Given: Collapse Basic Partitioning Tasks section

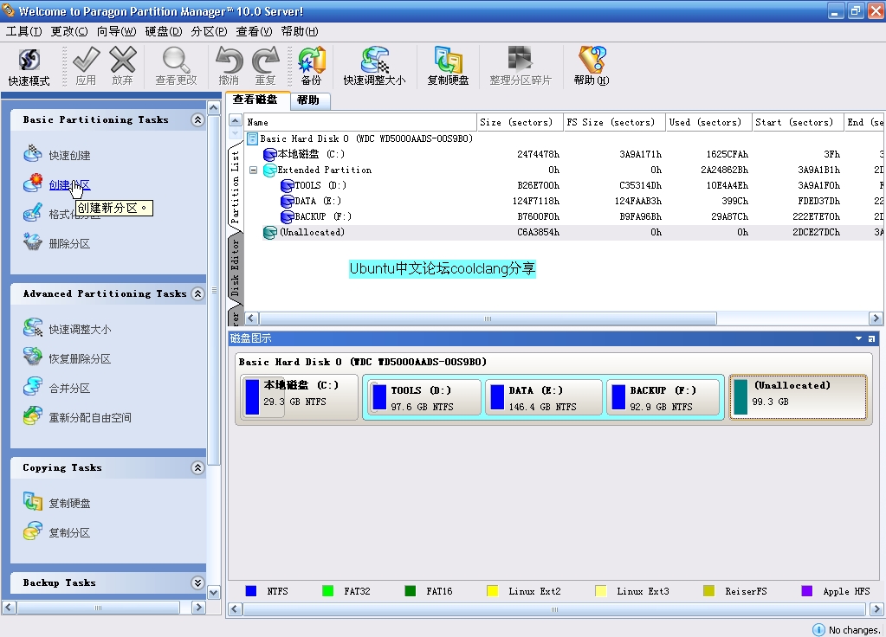Looking at the screenshot, I should [197, 119].
